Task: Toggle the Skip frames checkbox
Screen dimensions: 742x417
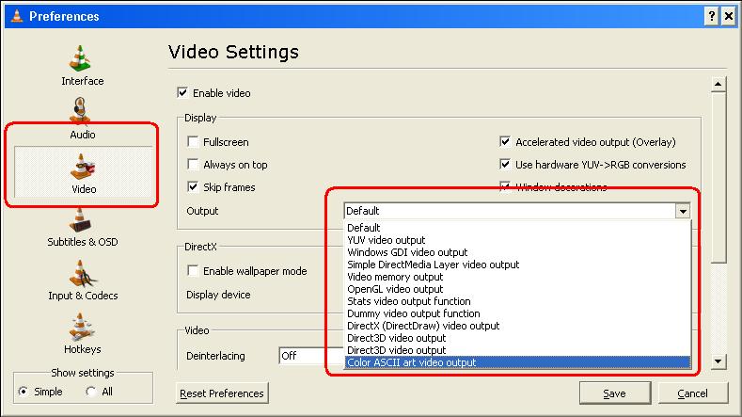Action: click(193, 186)
